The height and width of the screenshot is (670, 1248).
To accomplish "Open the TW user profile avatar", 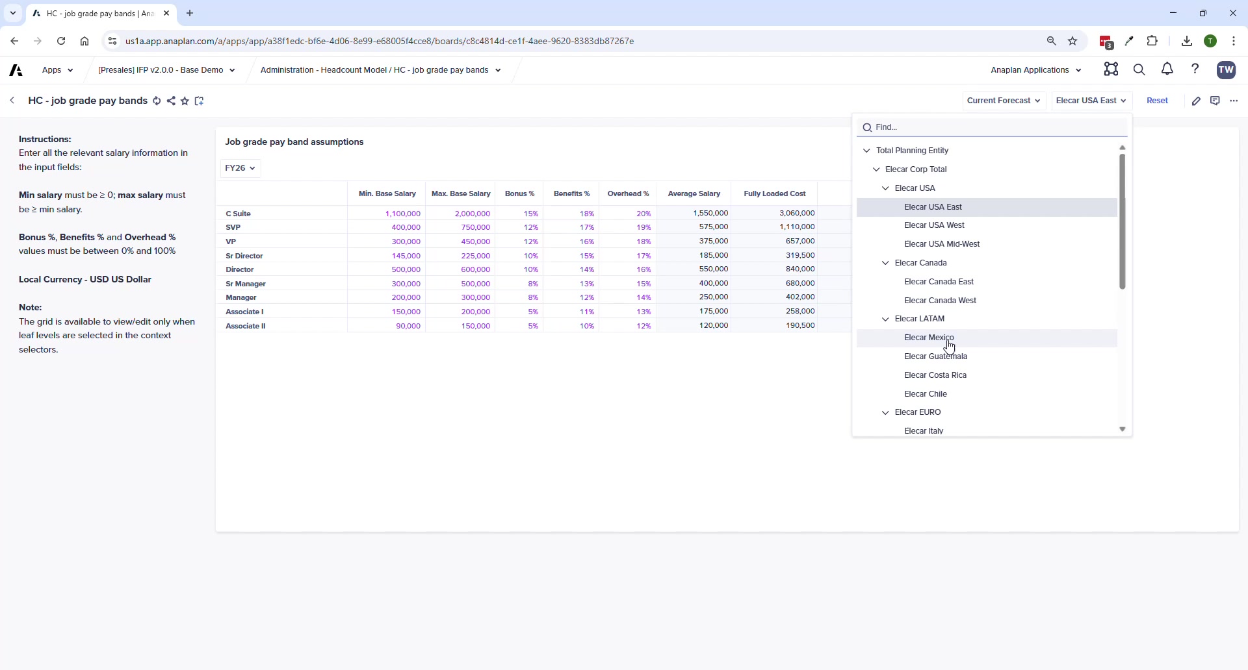I will coord(1227,70).
